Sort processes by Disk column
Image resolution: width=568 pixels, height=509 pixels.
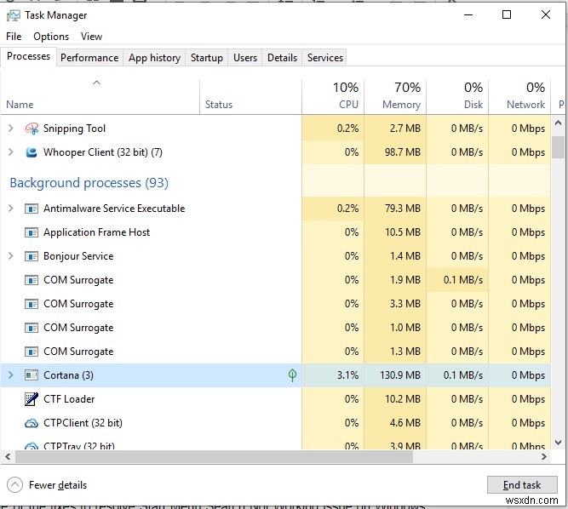point(457,96)
